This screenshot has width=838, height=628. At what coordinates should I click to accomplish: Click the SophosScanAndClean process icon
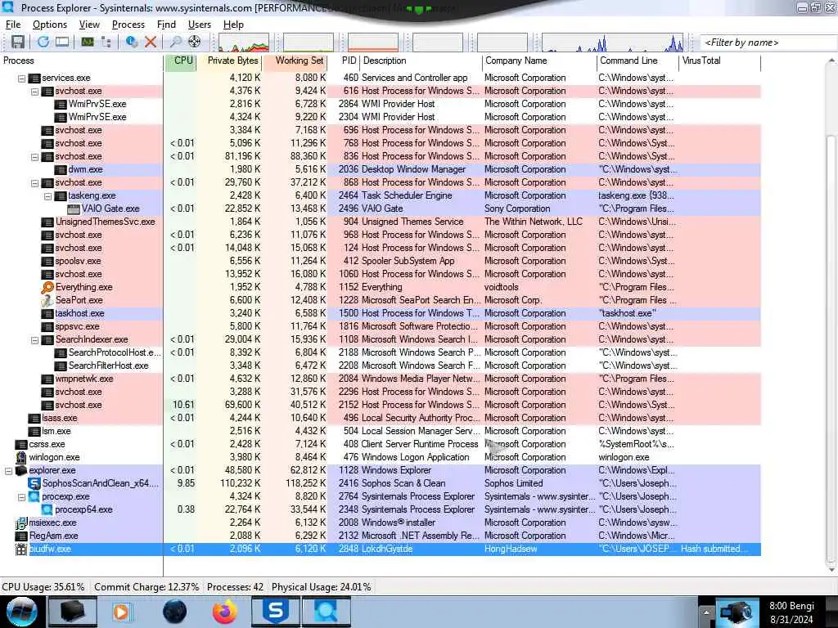coord(34,483)
